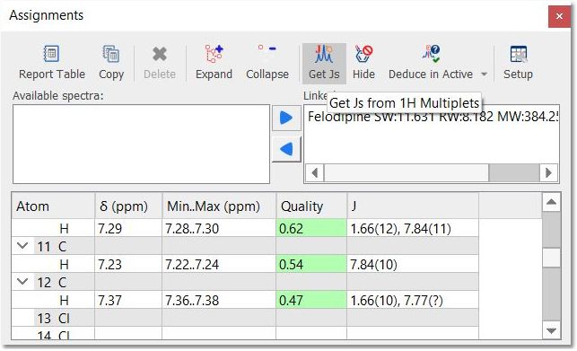The height and width of the screenshot is (351, 577).
Task: Click the Min..Max (ppm) column header
Action: [219, 206]
